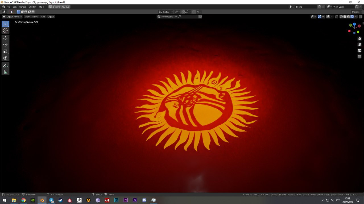Set selection mode to intersect
This screenshot has height=204, width=364.
[33, 12]
